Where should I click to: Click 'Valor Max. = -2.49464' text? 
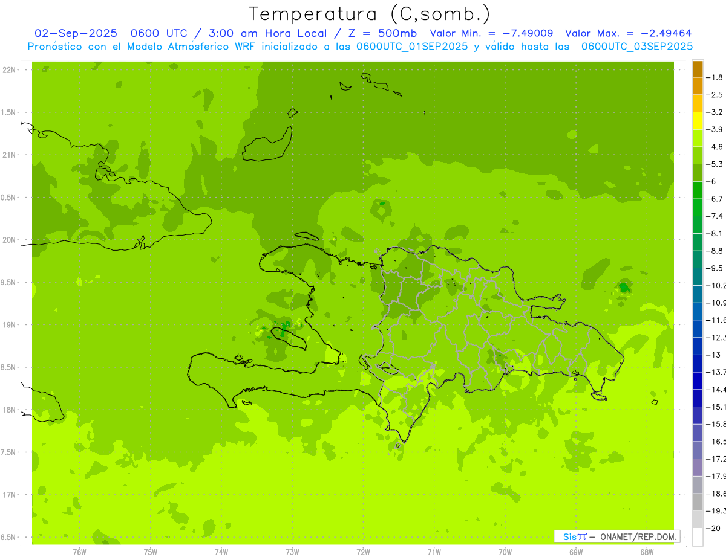628,33
